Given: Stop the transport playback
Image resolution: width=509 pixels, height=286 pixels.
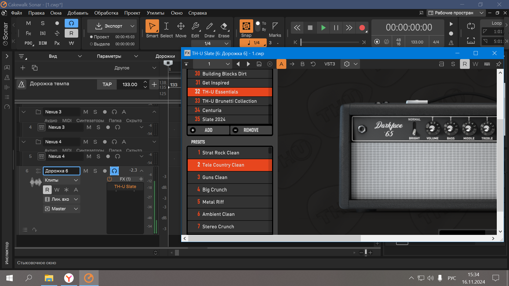Looking at the screenshot, I should click(310, 28).
